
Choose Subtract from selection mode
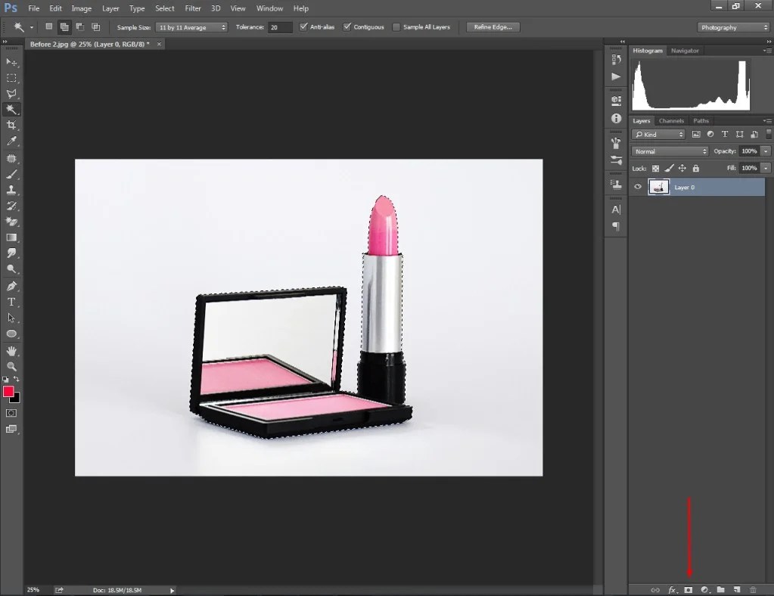point(80,26)
